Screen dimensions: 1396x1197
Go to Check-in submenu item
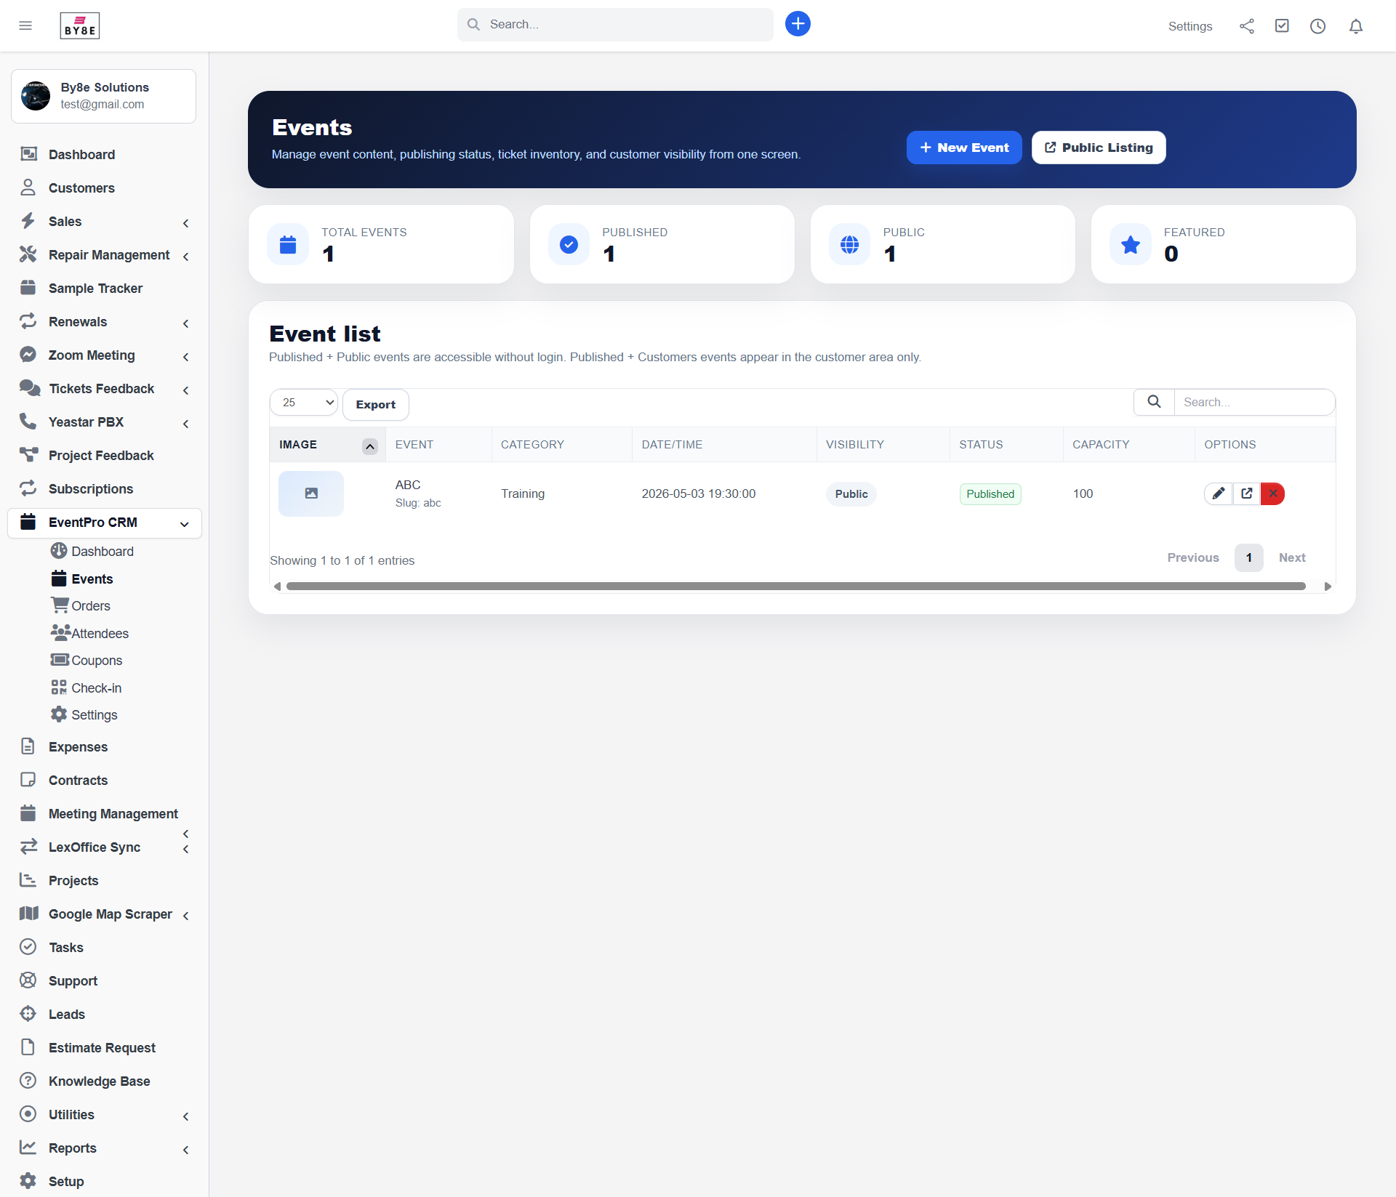coord(96,688)
